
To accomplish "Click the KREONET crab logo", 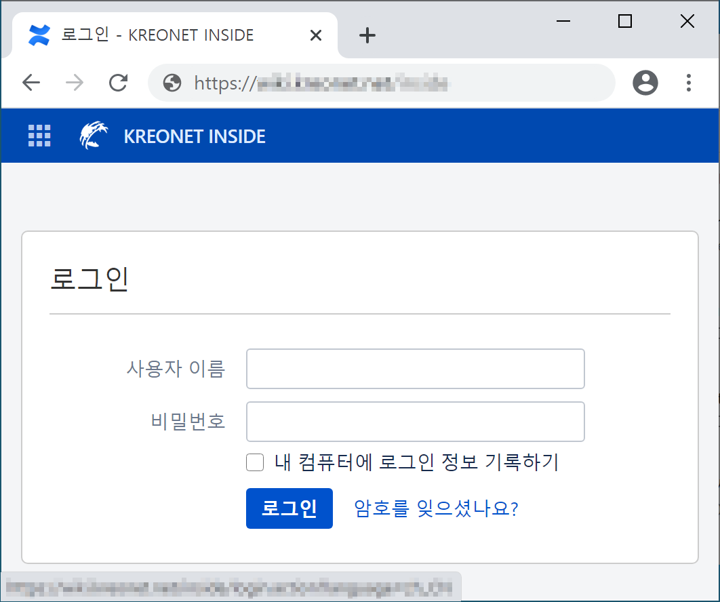I will pos(94,136).
